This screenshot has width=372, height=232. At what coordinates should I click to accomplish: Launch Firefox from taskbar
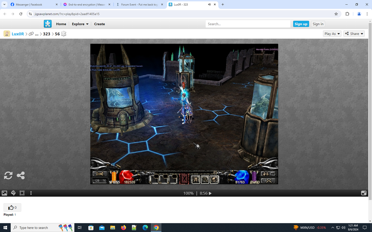coord(124,228)
